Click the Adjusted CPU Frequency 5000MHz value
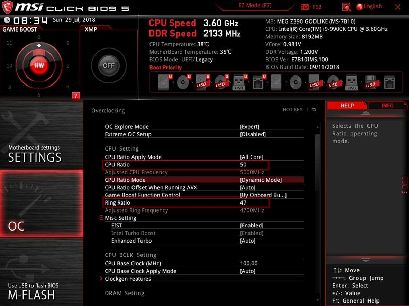This screenshot has width=409, height=306. coord(252,172)
